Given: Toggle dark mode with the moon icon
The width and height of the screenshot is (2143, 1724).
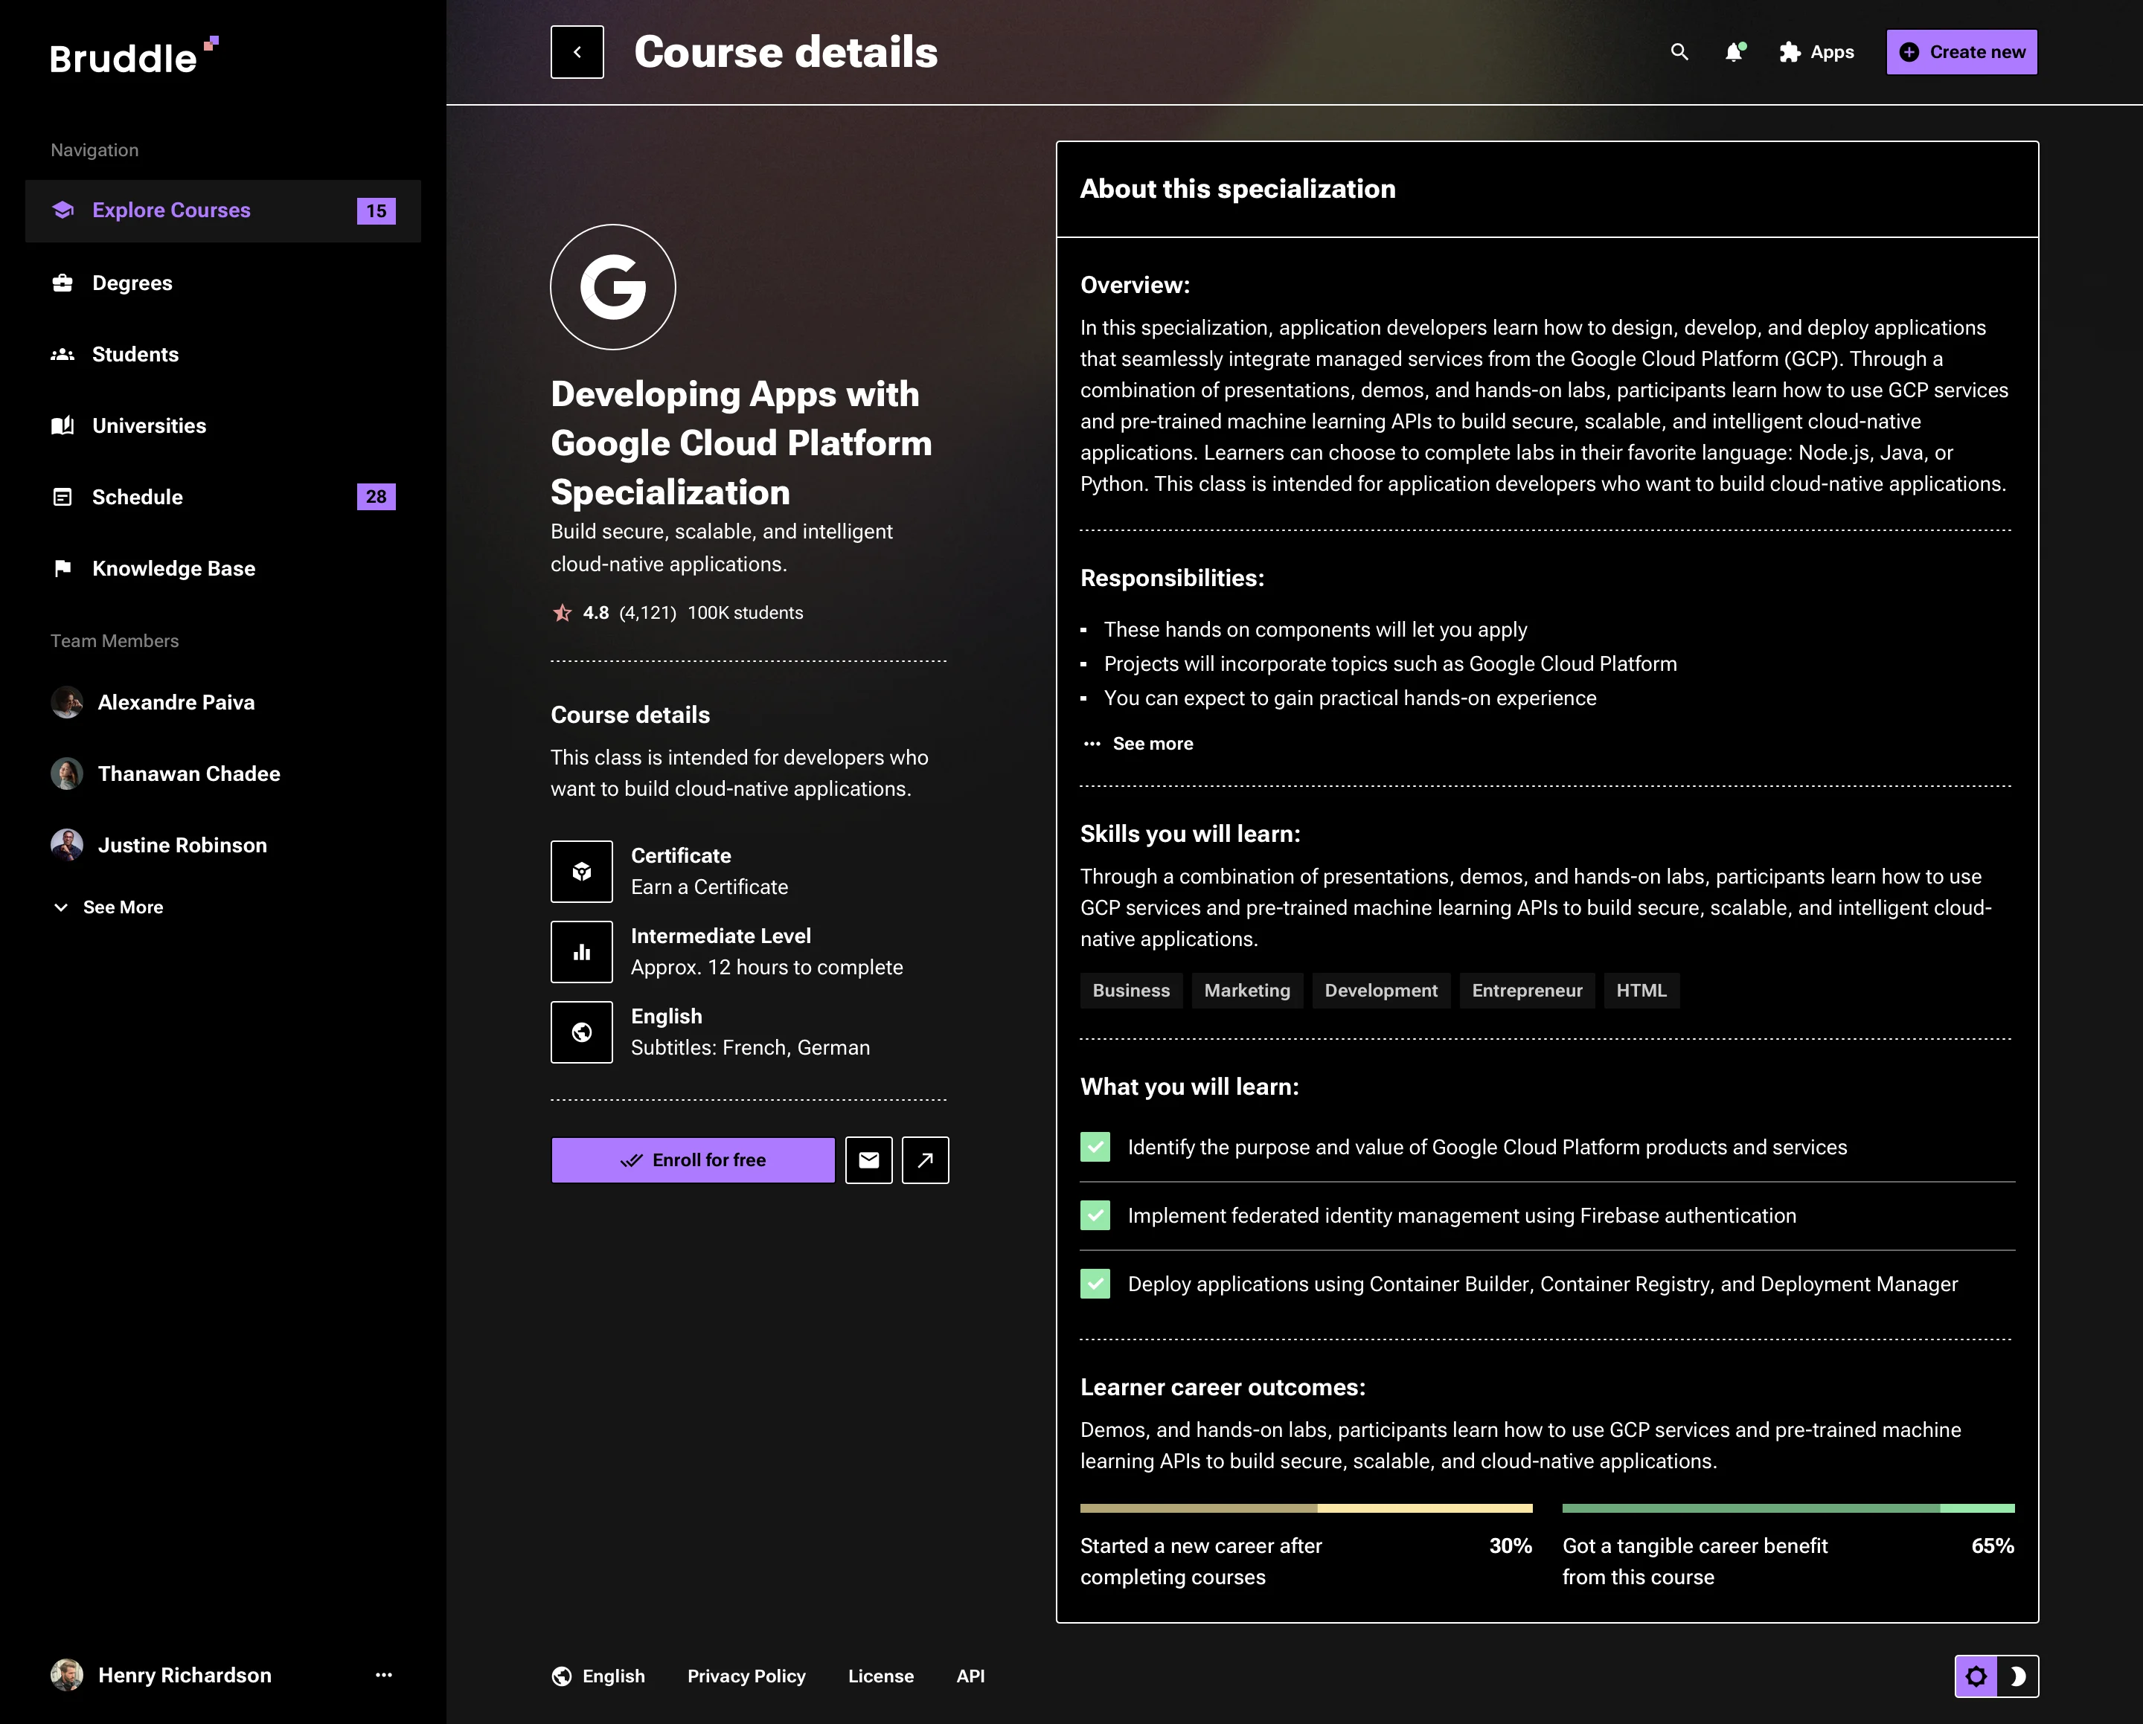Looking at the screenshot, I should tap(2018, 1676).
